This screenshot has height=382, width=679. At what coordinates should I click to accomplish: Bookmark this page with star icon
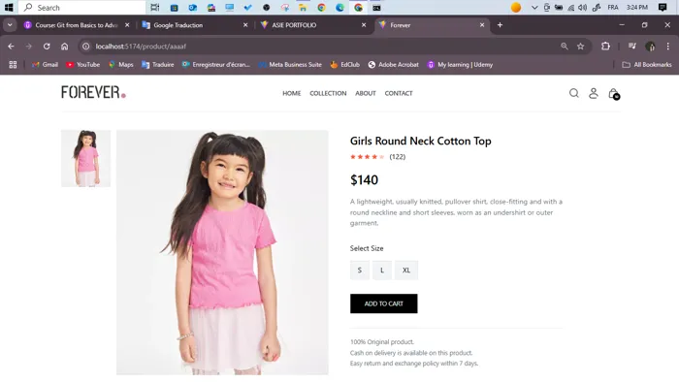click(x=580, y=47)
